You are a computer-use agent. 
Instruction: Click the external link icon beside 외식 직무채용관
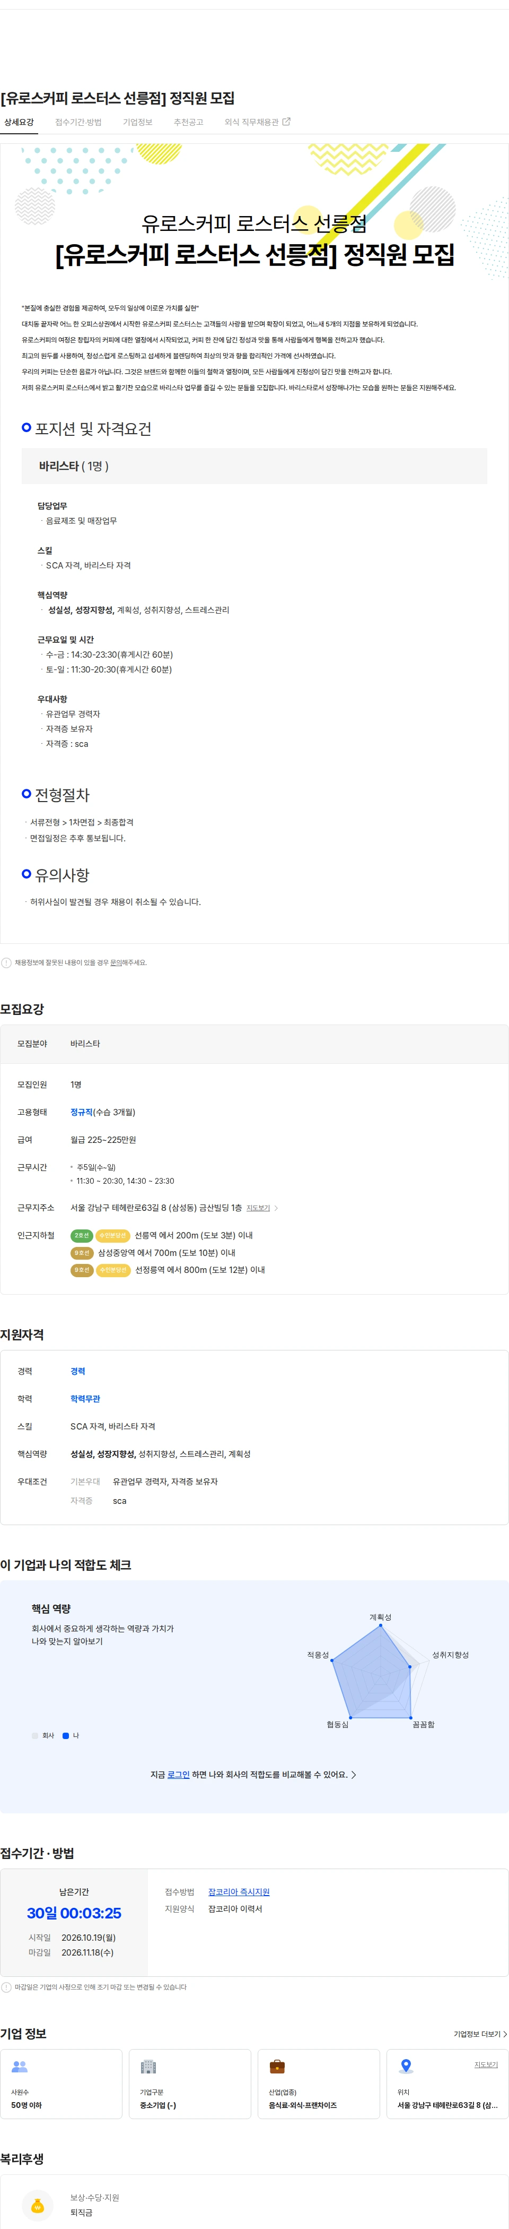pyautogui.click(x=286, y=122)
